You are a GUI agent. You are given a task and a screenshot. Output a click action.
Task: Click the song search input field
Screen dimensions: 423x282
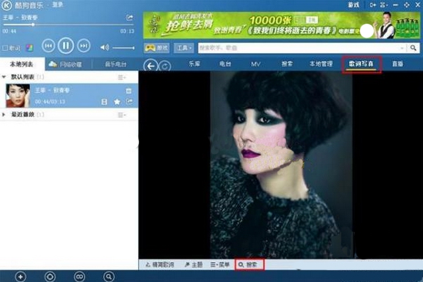pyautogui.click(x=299, y=48)
